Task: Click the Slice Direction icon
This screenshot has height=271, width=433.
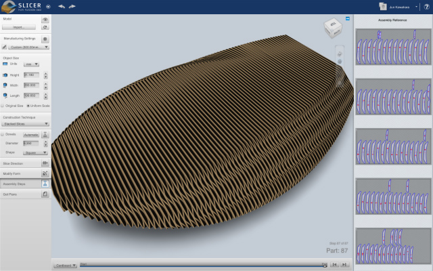Action: 45,163
